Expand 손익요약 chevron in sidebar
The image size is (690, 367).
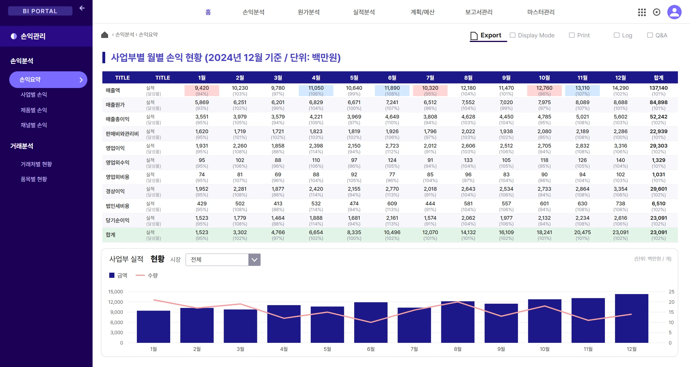81,80
